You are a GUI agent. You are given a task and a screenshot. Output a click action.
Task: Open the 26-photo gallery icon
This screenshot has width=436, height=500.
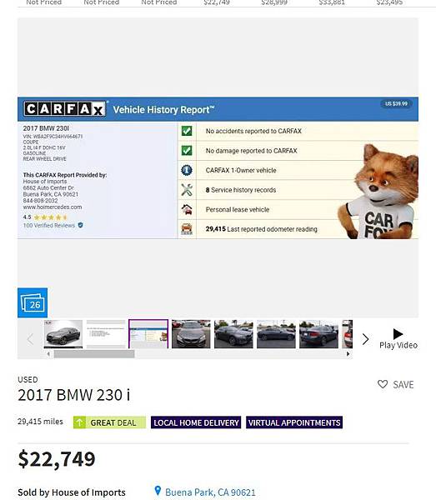click(x=33, y=302)
